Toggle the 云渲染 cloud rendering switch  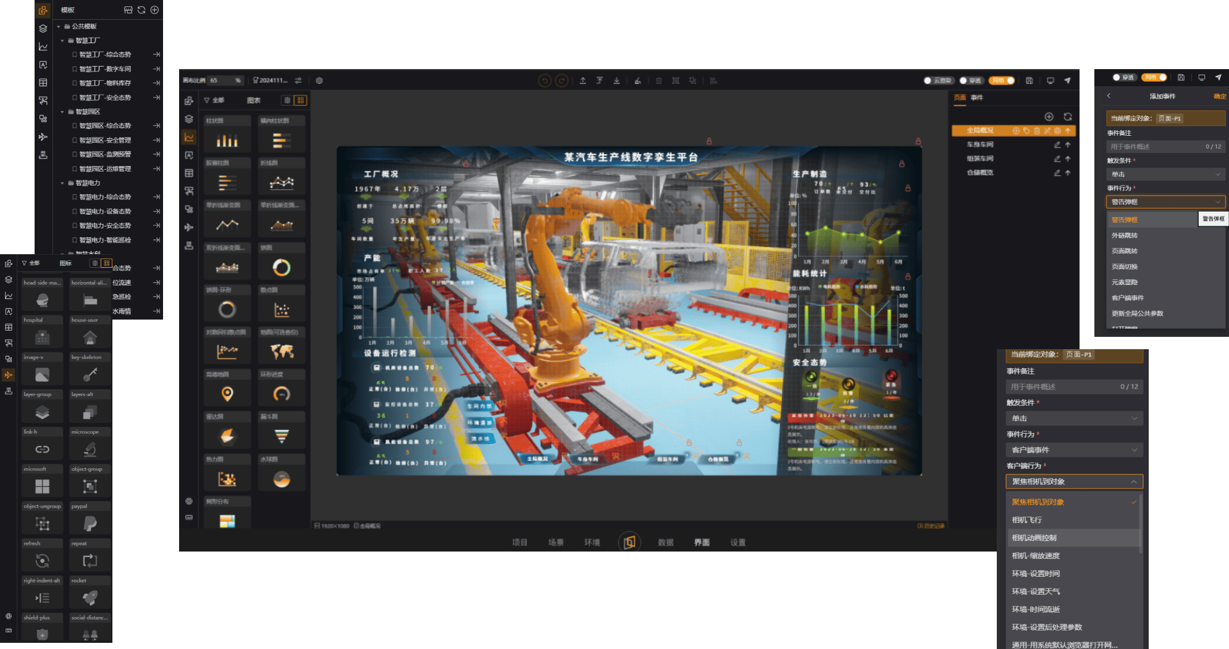tap(937, 81)
